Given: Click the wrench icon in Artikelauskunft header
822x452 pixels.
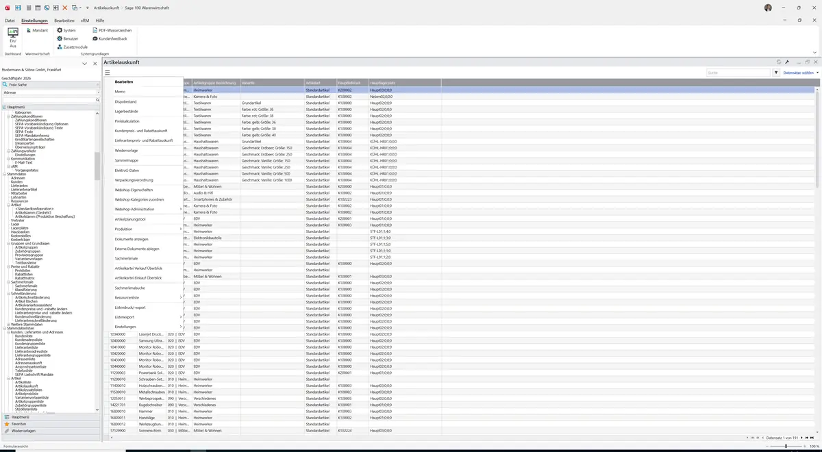Looking at the screenshot, I should (x=787, y=62).
